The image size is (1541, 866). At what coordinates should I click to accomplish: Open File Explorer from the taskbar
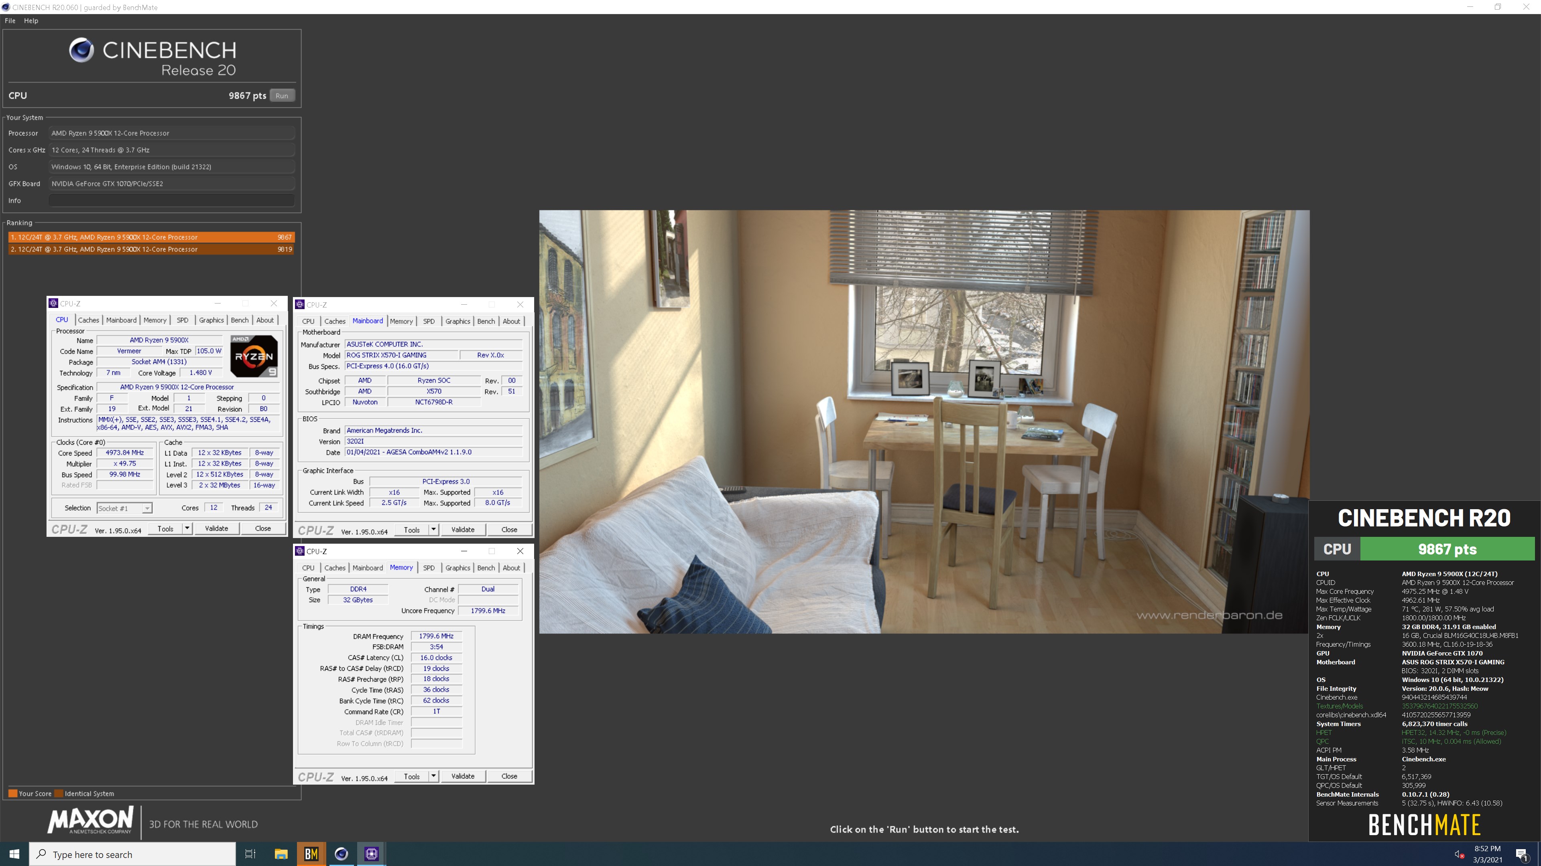tap(281, 854)
